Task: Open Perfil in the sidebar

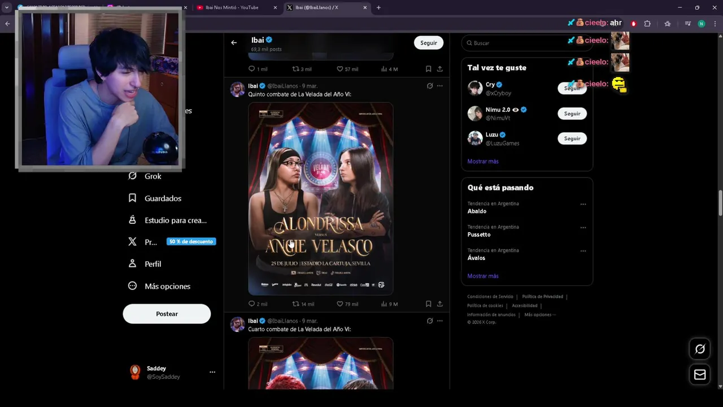Action: [145, 264]
